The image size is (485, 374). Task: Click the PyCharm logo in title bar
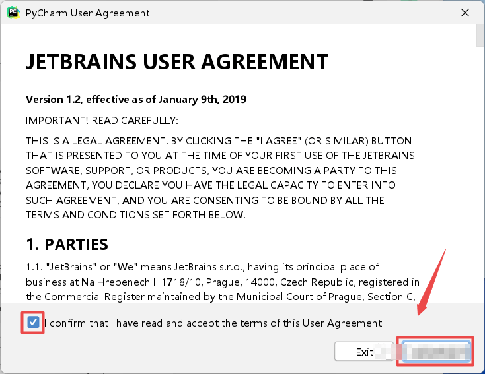point(13,13)
